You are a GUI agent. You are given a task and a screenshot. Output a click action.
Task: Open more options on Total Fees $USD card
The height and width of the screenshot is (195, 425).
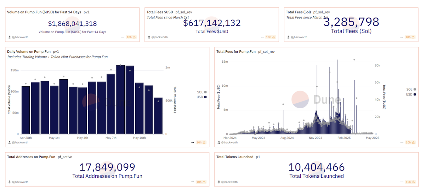pos(262,37)
